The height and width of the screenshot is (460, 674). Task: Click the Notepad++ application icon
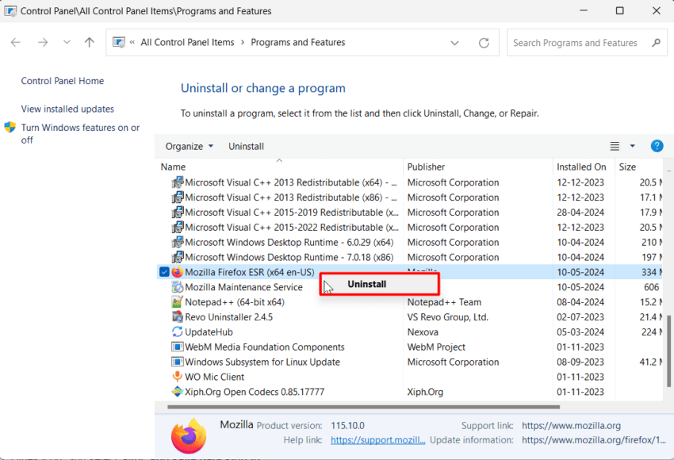[178, 301]
